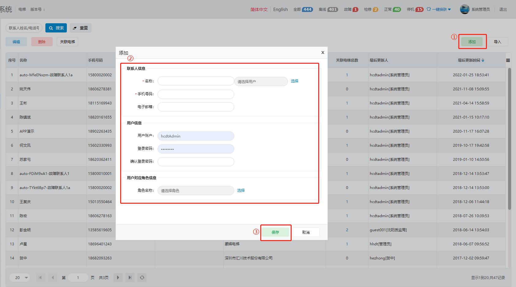Filter elevators by 停机 15
The height and width of the screenshot is (287, 516).
coord(415,9)
